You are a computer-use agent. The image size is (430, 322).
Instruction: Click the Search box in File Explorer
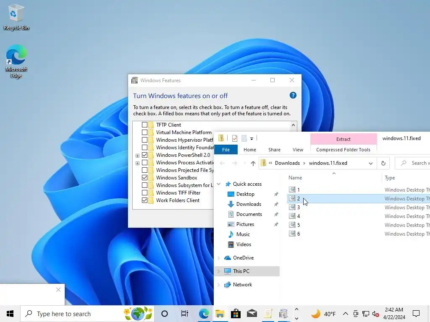413,163
